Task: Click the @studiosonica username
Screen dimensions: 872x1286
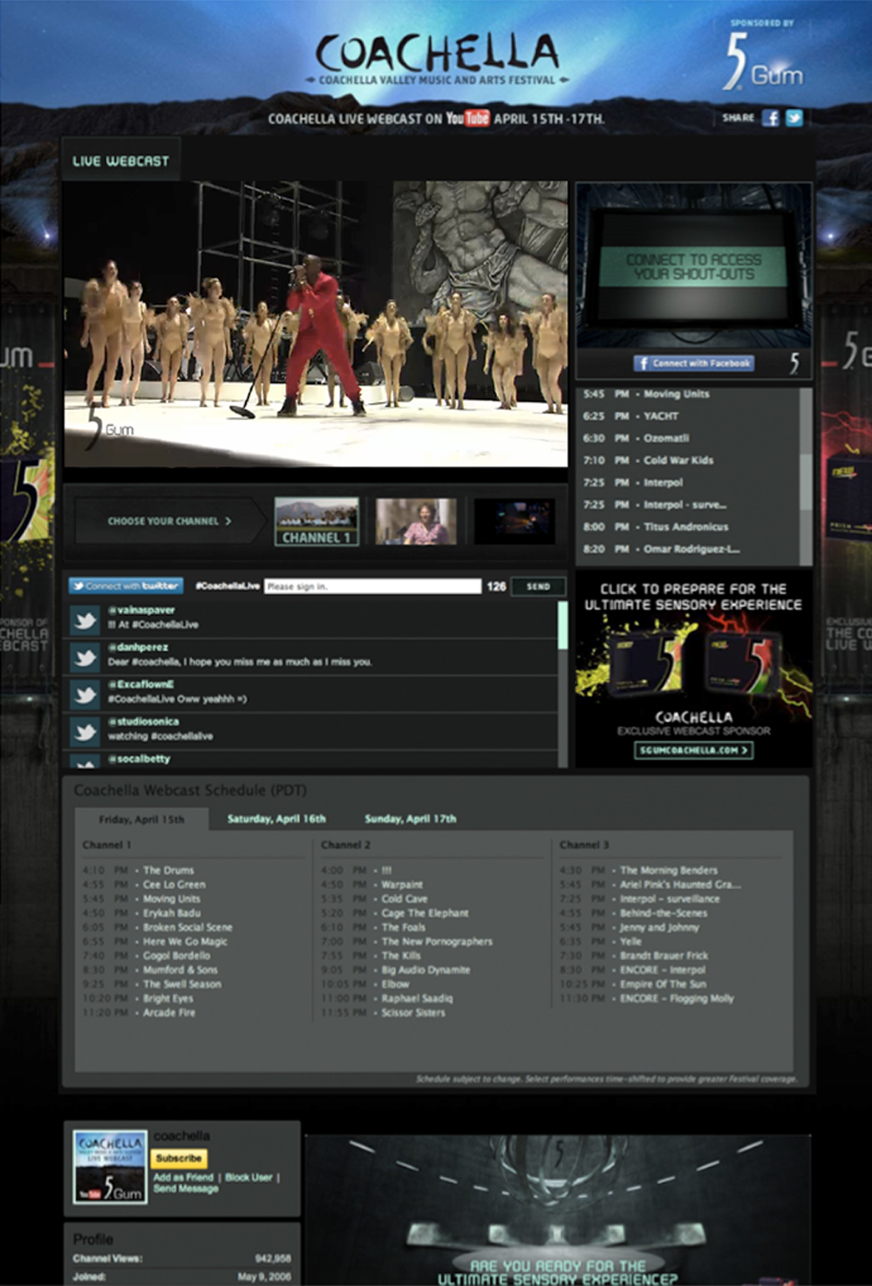Action: 143,722
